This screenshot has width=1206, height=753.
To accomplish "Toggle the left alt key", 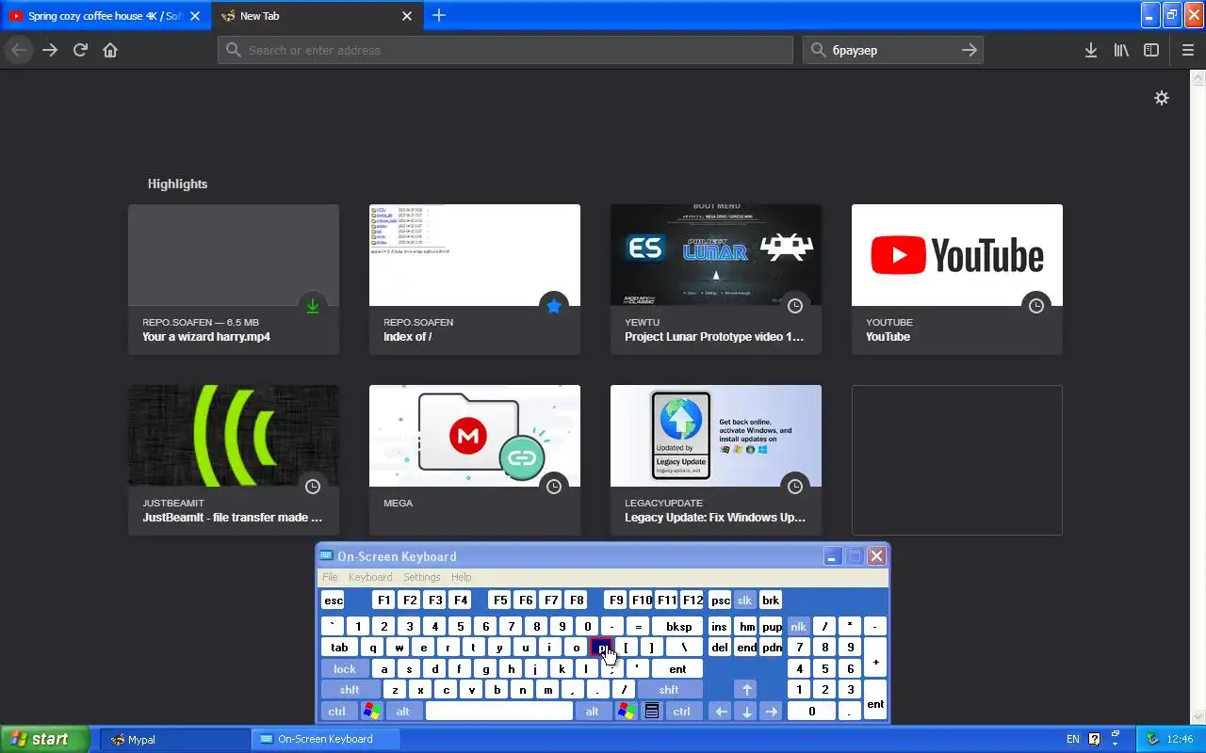I will click(x=403, y=711).
